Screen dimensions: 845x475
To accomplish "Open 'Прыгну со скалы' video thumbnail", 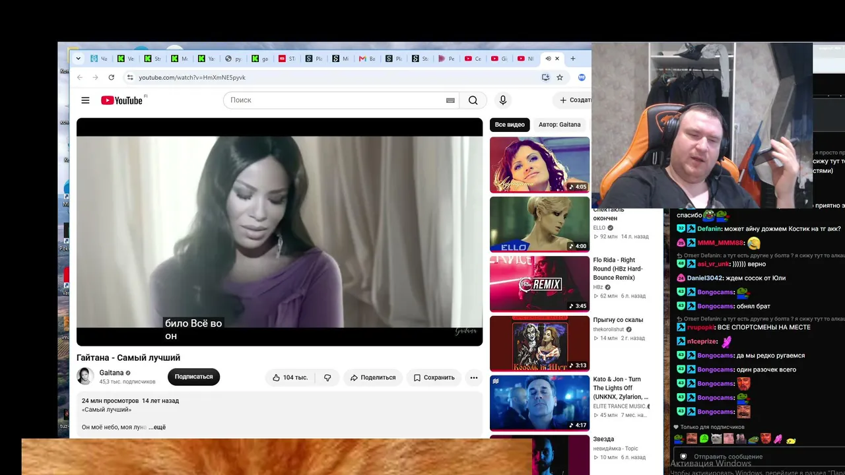I will click(539, 343).
